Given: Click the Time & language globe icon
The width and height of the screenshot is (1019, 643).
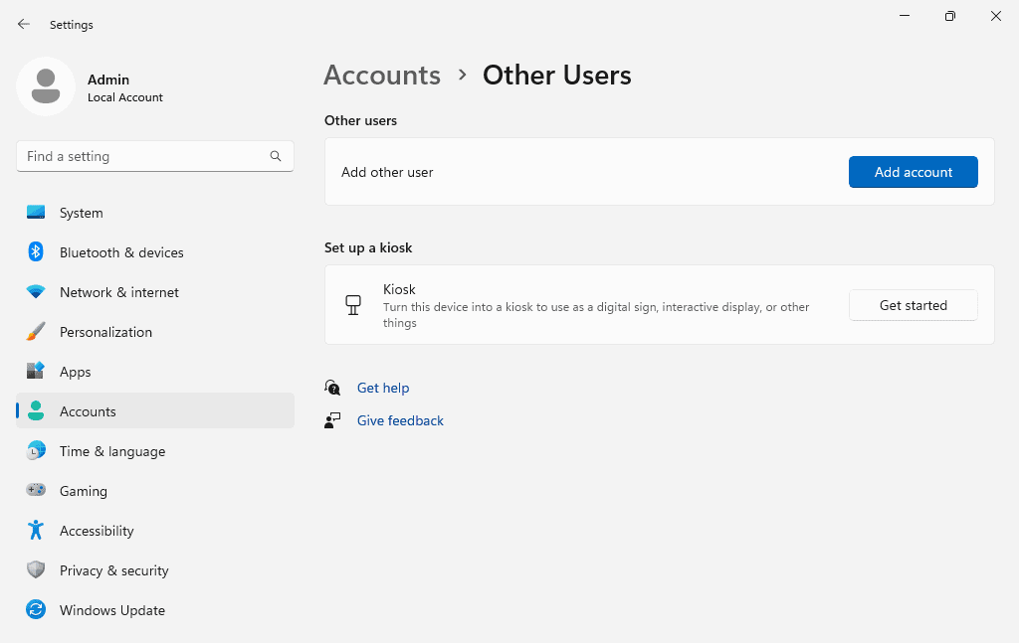Looking at the screenshot, I should [36, 451].
